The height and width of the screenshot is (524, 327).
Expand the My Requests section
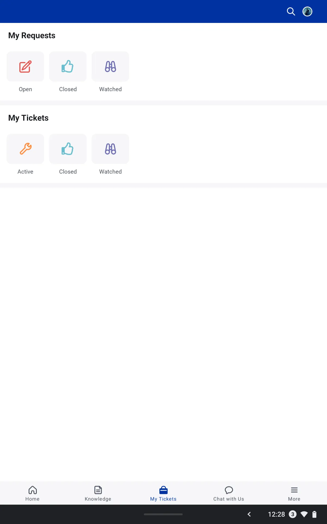tap(32, 35)
